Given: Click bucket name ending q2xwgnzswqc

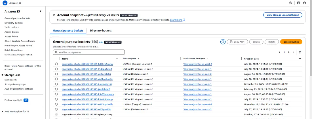Looking at the screenshot, I should pyautogui.click(x=87, y=114).
